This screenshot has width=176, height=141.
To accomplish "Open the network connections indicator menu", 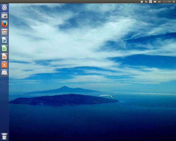I will point(146,2).
